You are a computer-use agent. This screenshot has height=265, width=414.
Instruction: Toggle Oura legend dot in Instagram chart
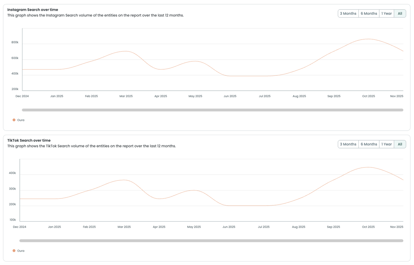(x=14, y=120)
